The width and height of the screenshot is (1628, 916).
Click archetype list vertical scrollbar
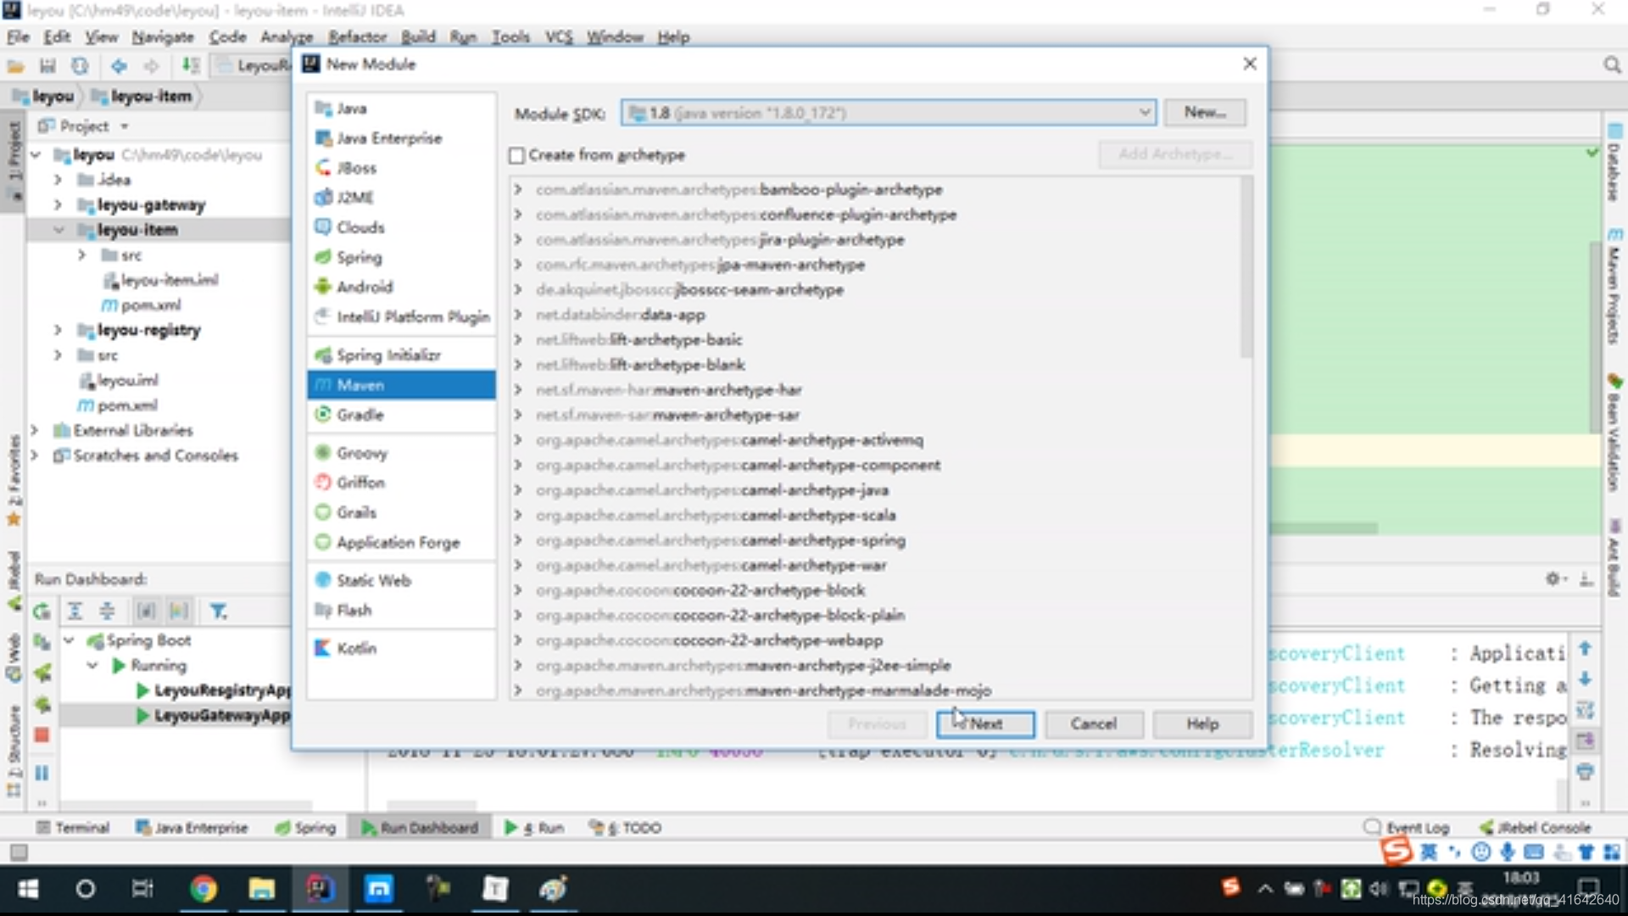(1246, 268)
